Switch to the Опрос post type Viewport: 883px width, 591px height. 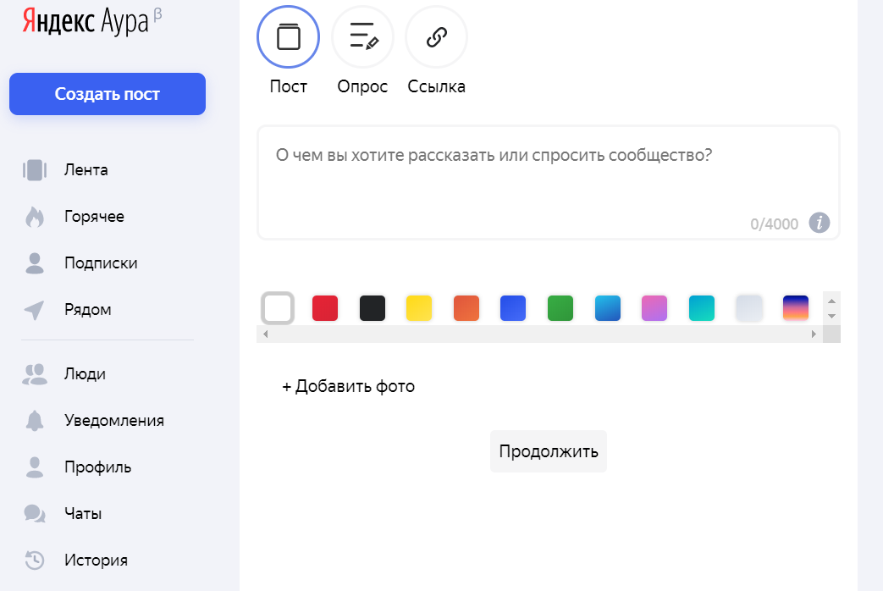(362, 36)
